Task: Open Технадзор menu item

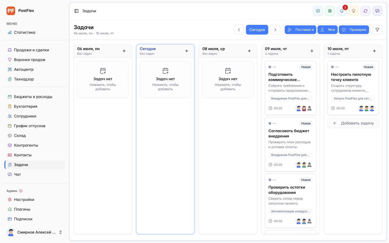Action: tap(35, 79)
